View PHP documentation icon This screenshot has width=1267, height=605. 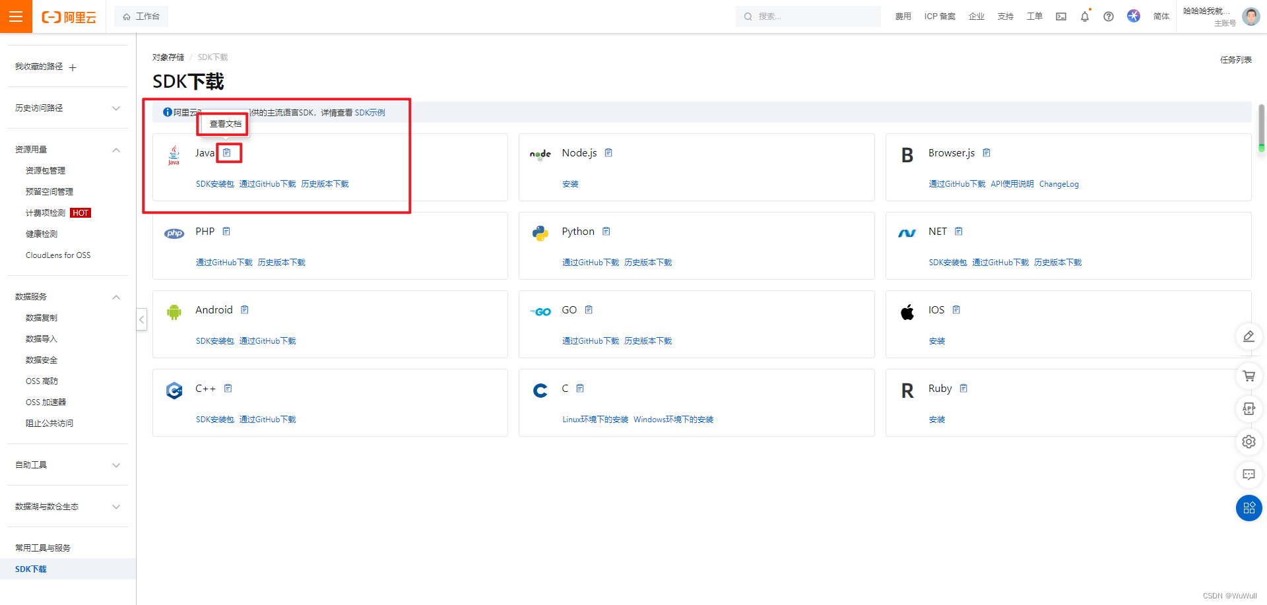coord(226,232)
